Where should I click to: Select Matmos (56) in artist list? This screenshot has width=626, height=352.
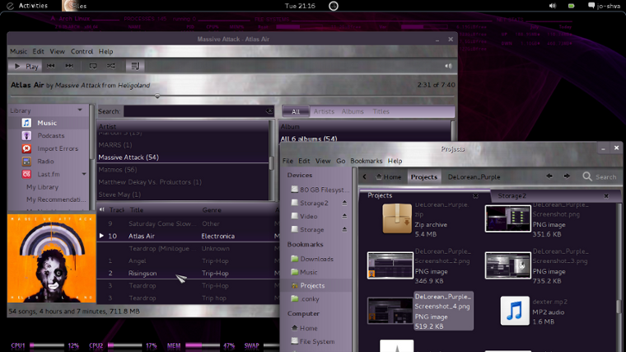tap(183, 170)
